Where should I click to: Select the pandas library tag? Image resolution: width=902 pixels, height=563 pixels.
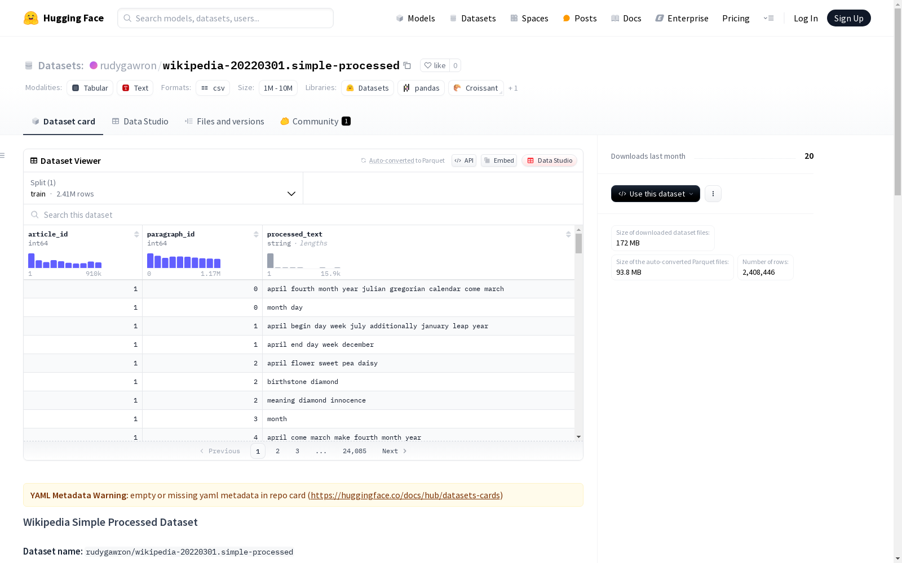pyautogui.click(x=421, y=88)
